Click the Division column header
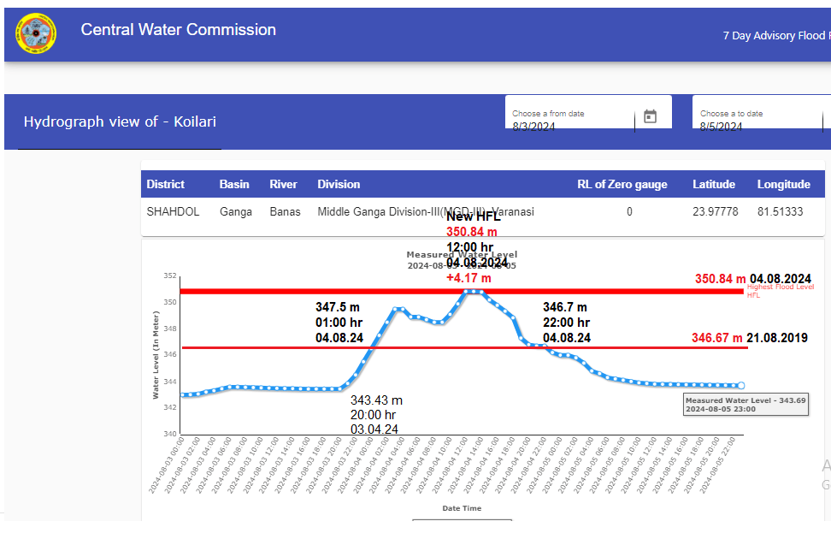The width and height of the screenshot is (831, 539). [339, 184]
